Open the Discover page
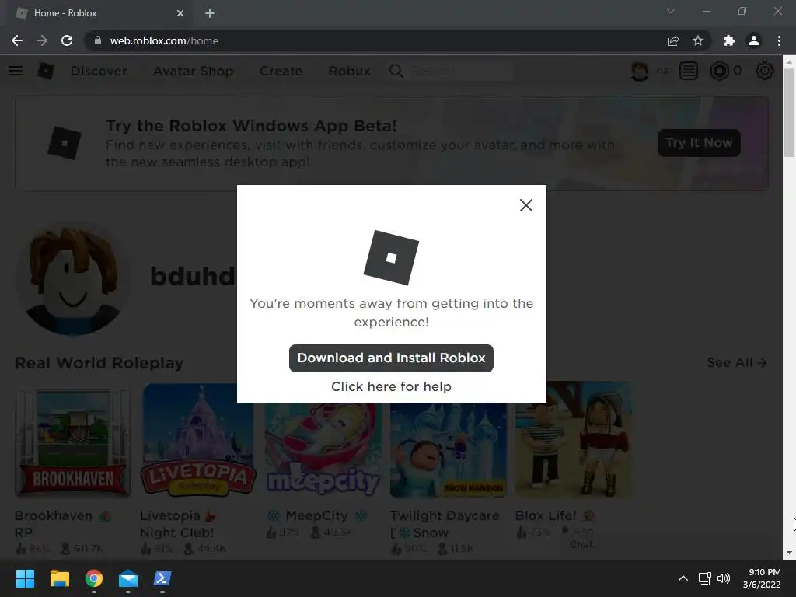This screenshot has height=597, width=796. coord(99,71)
